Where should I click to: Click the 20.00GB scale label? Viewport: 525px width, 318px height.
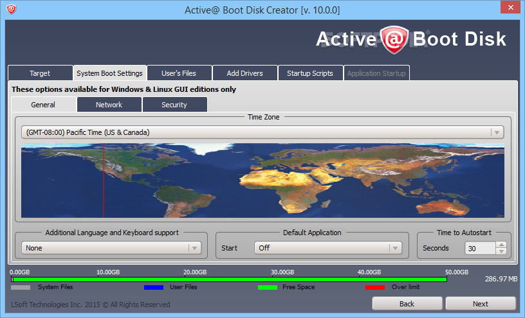(195, 272)
